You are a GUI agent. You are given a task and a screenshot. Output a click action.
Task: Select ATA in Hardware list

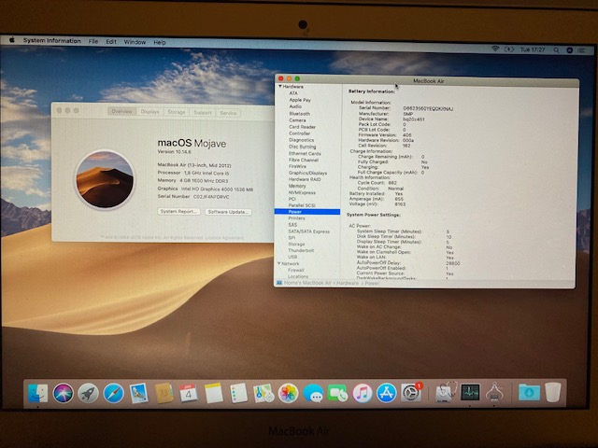pos(293,93)
